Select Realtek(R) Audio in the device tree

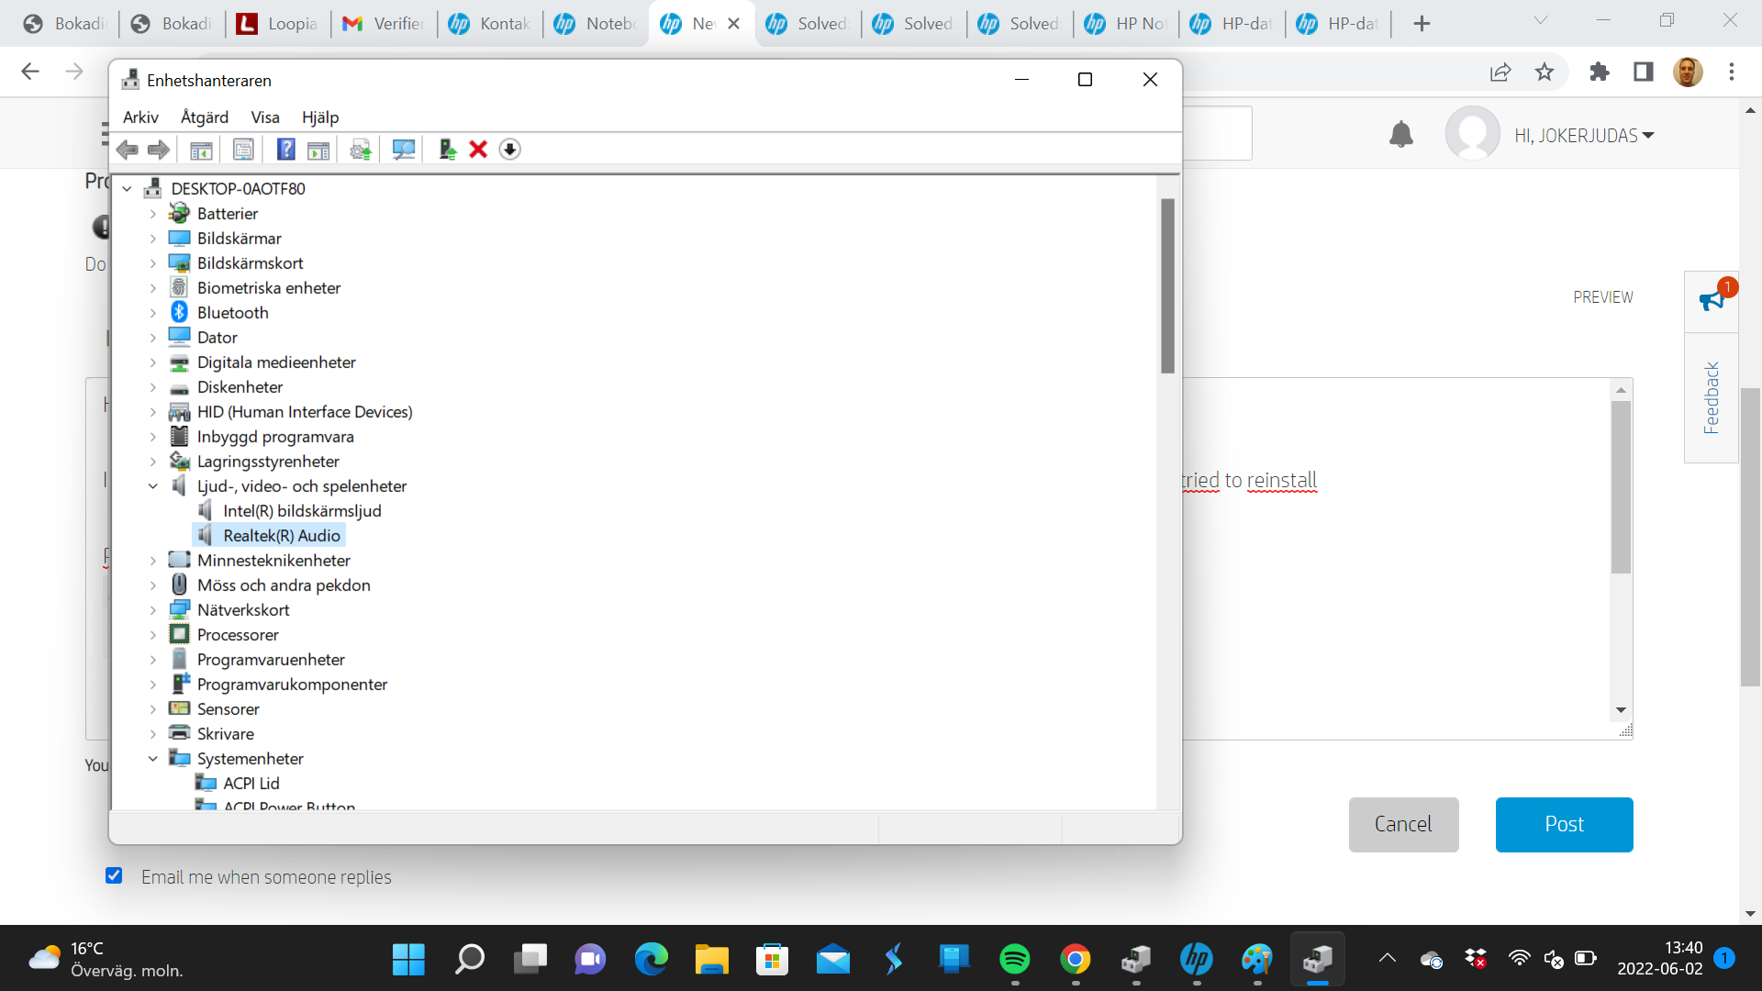(281, 535)
